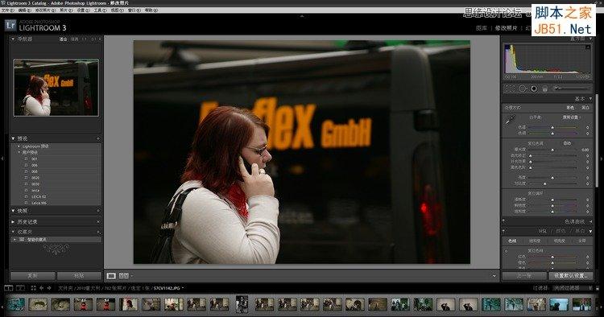Pick the white balance eyedropper tool

510,121
